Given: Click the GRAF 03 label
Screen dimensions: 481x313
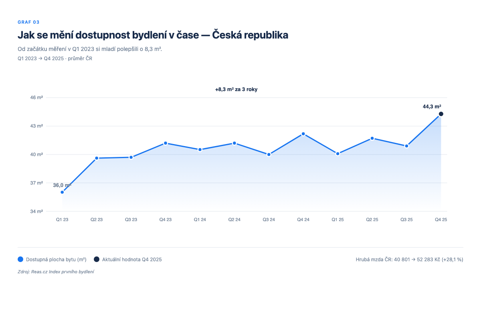Looking at the screenshot, I should 29,22.
